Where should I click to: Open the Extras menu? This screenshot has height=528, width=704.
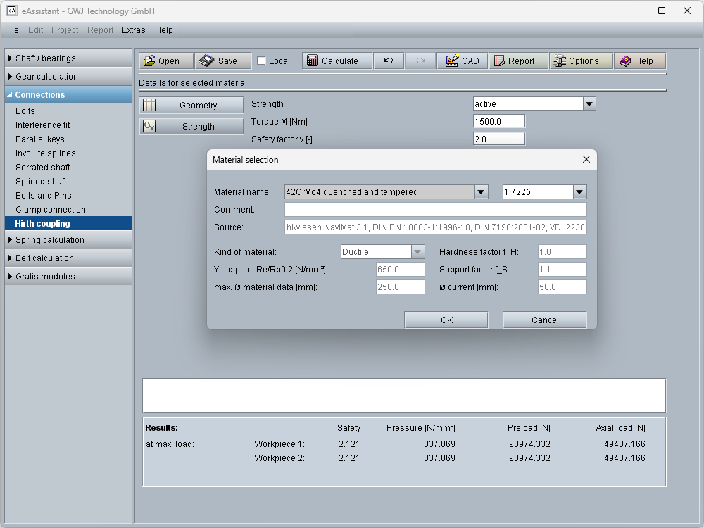tap(133, 30)
